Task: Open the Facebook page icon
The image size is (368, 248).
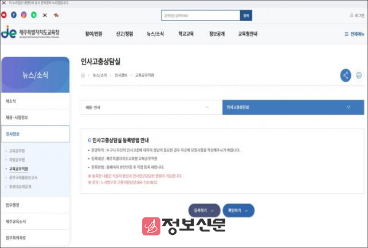Action: (x=14, y=15)
